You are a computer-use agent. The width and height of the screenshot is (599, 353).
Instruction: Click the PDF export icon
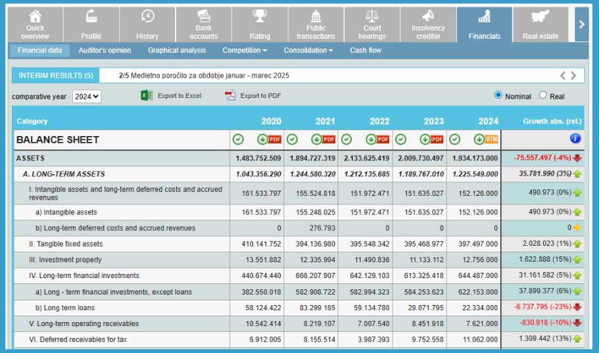click(x=230, y=95)
